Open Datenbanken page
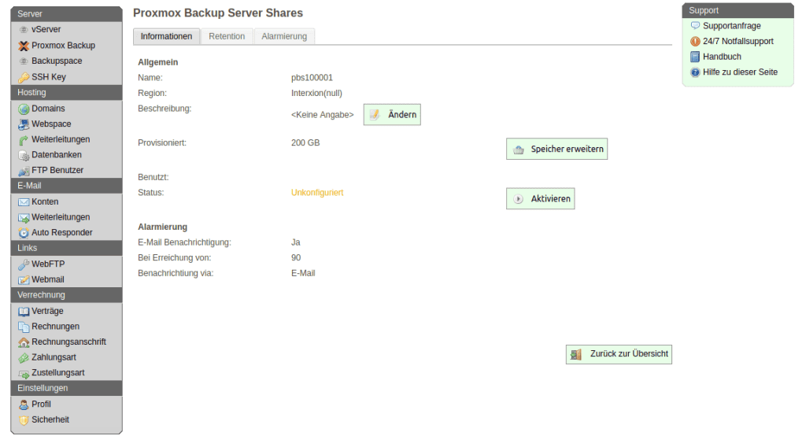This screenshot has width=806, height=447. click(x=57, y=155)
